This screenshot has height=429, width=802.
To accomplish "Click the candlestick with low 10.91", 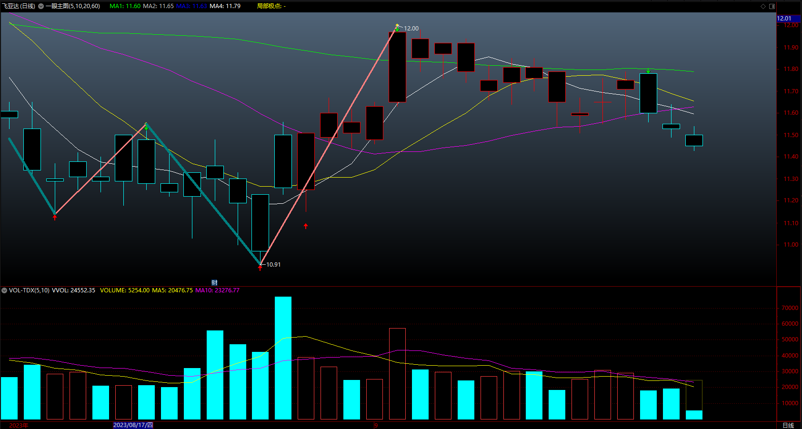I will [260, 223].
